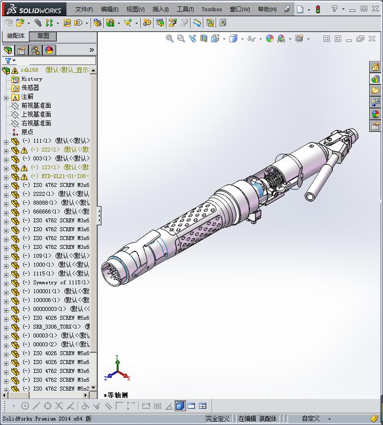
Task: Open the 编辑(E) menu
Action: pos(110,9)
